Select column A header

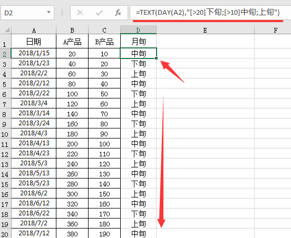(34, 30)
